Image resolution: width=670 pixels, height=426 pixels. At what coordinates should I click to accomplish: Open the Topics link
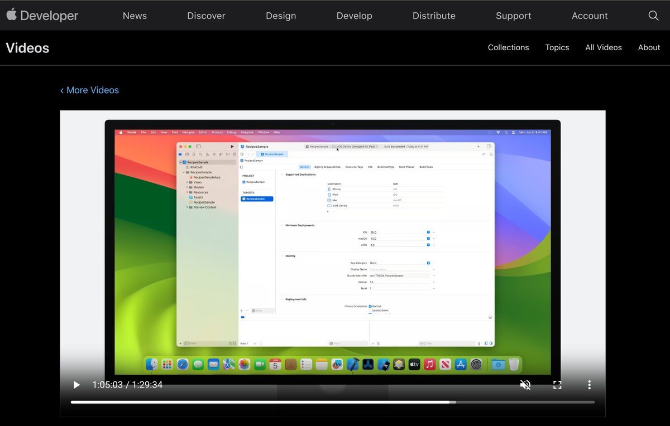coord(557,47)
